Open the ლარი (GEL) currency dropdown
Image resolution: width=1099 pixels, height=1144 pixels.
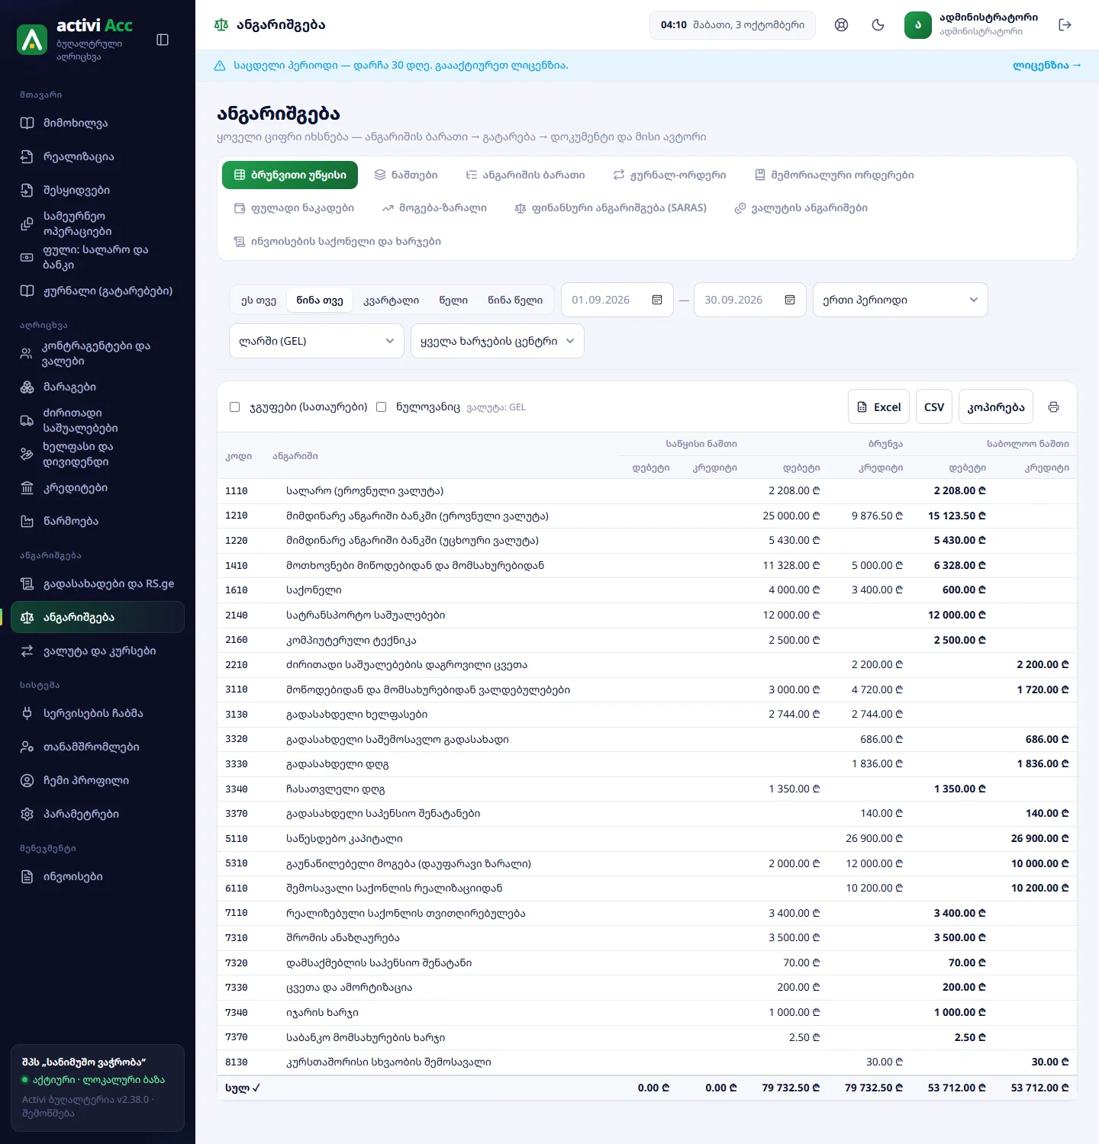(x=317, y=341)
